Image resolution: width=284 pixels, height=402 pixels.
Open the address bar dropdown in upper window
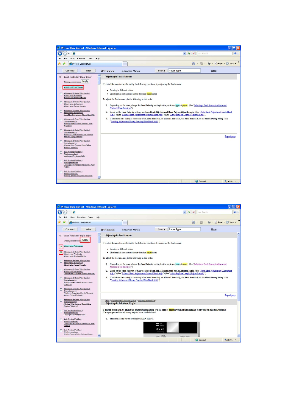185,54
